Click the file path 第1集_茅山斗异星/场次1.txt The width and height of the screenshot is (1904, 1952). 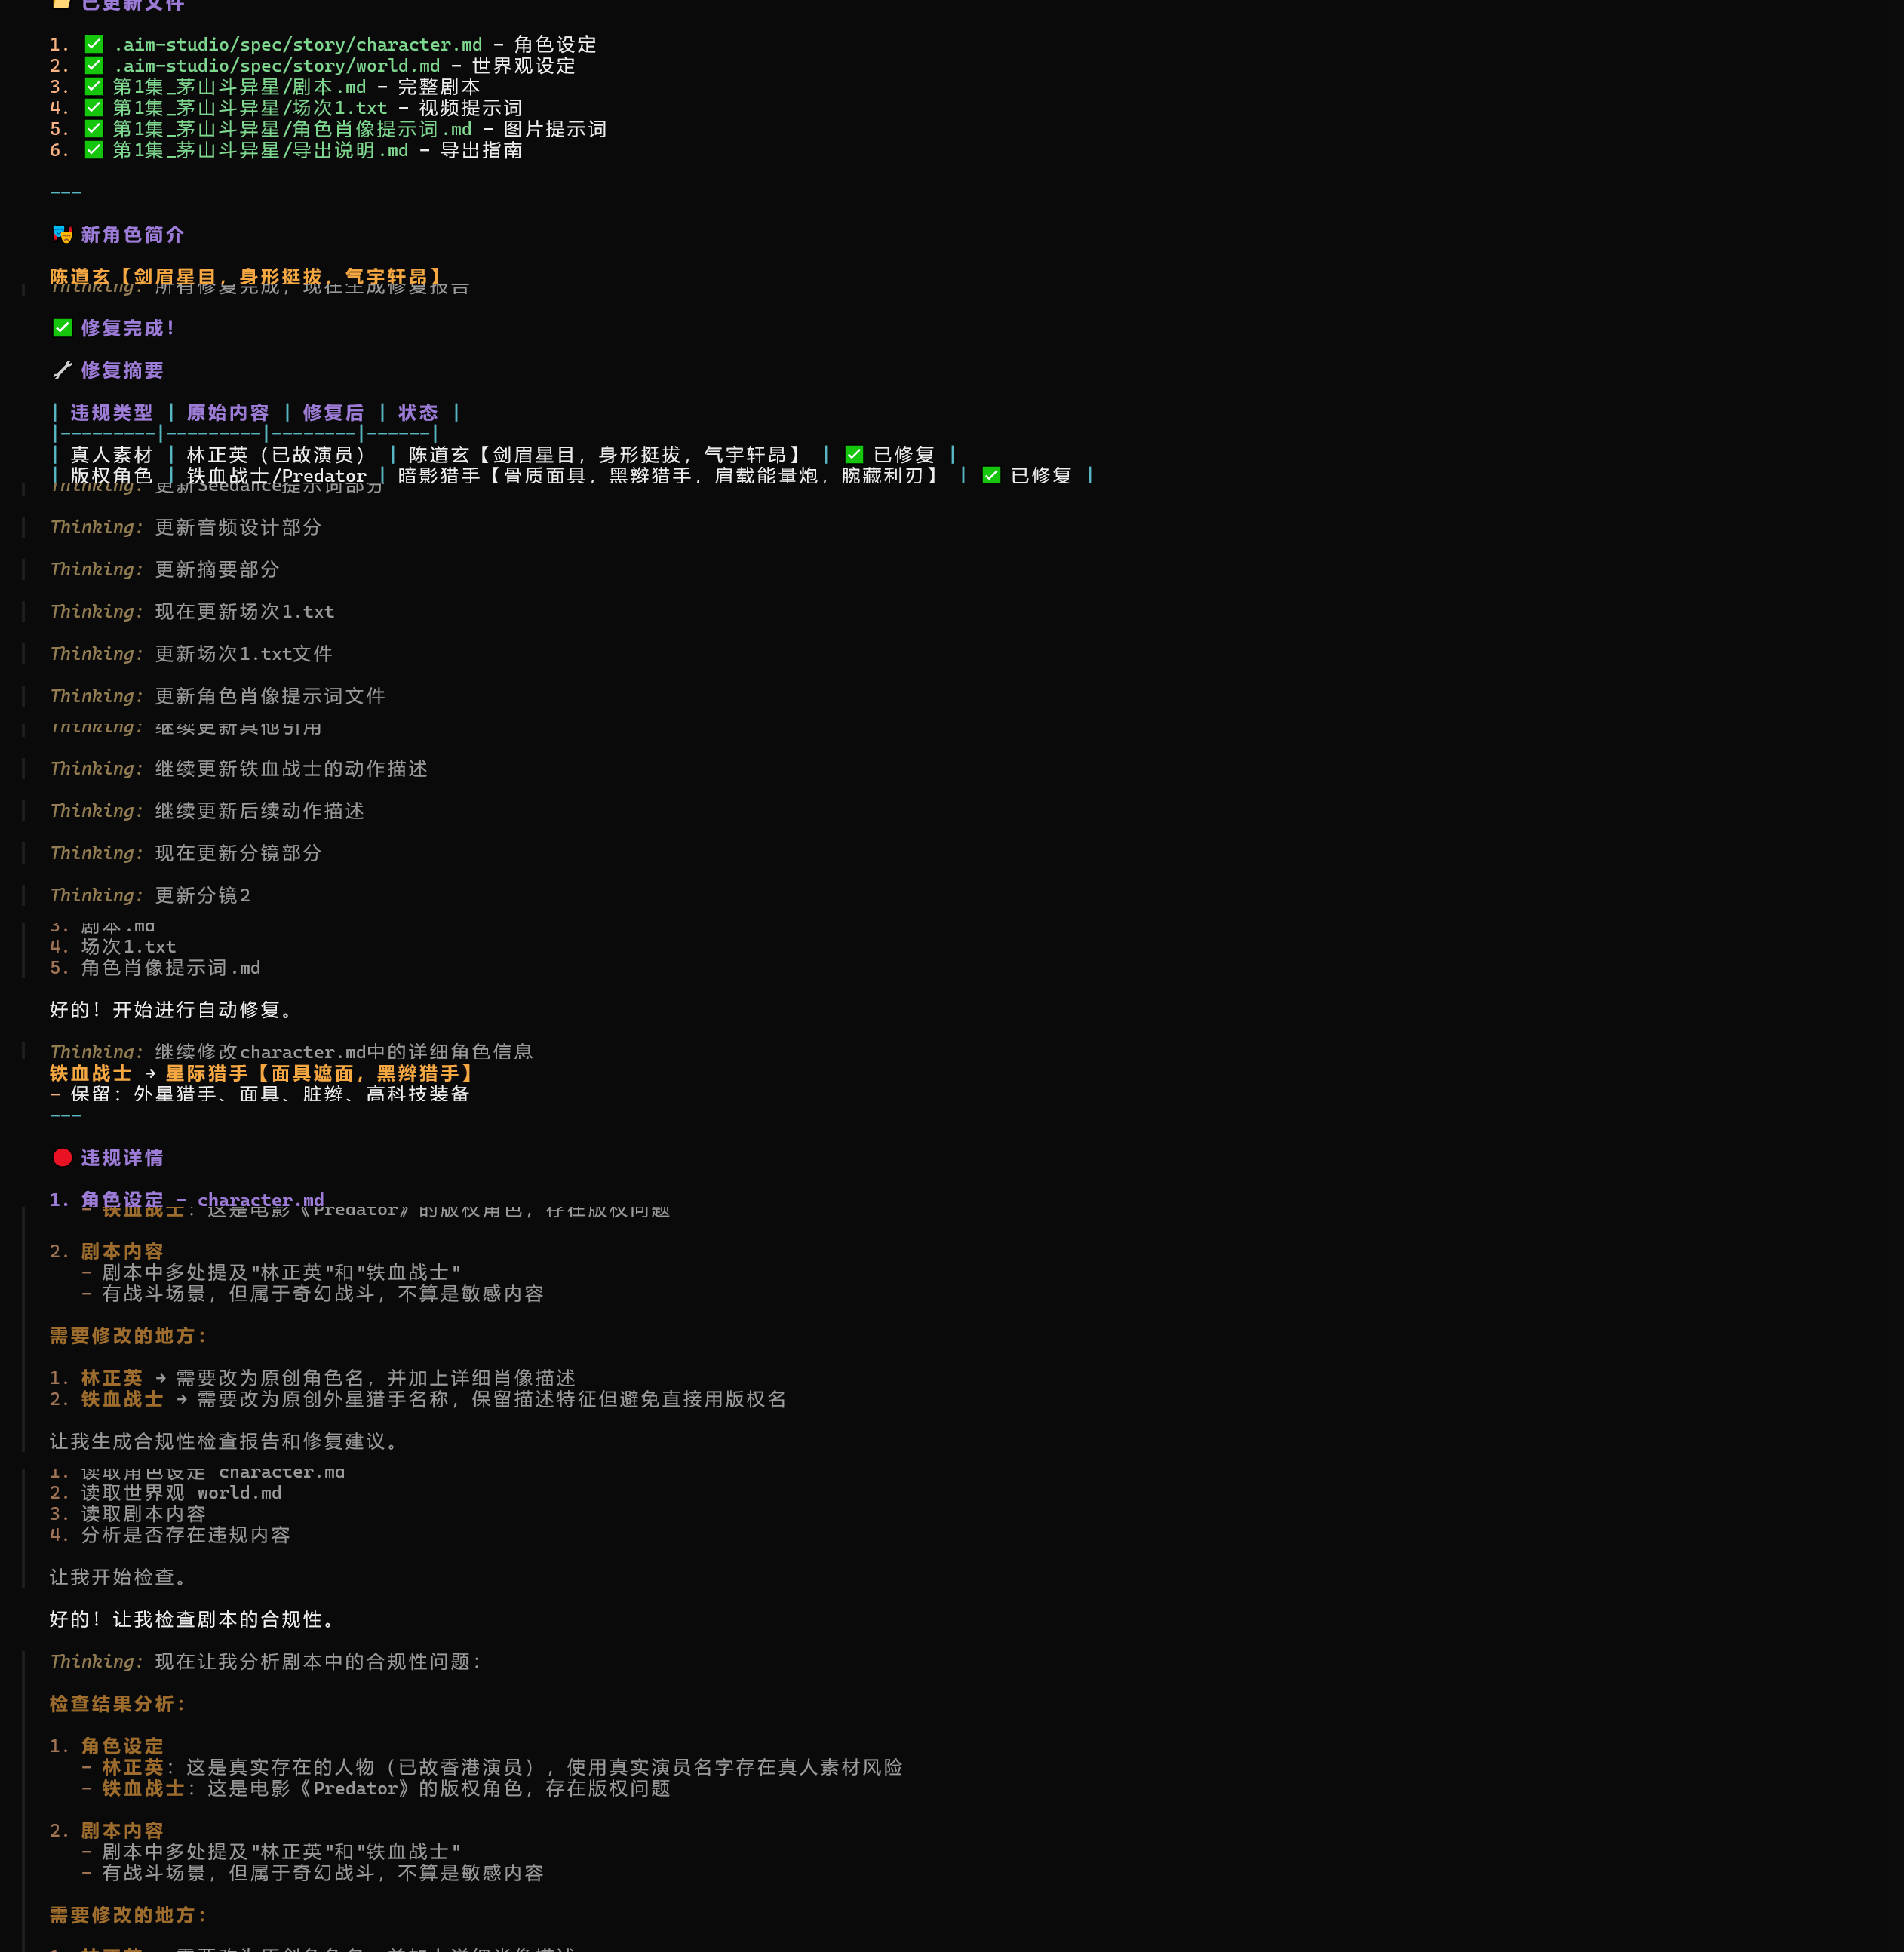[x=250, y=108]
